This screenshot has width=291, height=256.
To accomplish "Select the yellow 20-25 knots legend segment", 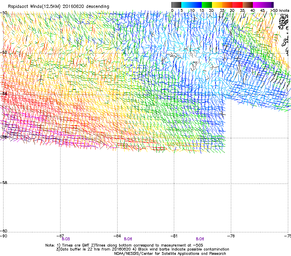I will click(x=217, y=5).
